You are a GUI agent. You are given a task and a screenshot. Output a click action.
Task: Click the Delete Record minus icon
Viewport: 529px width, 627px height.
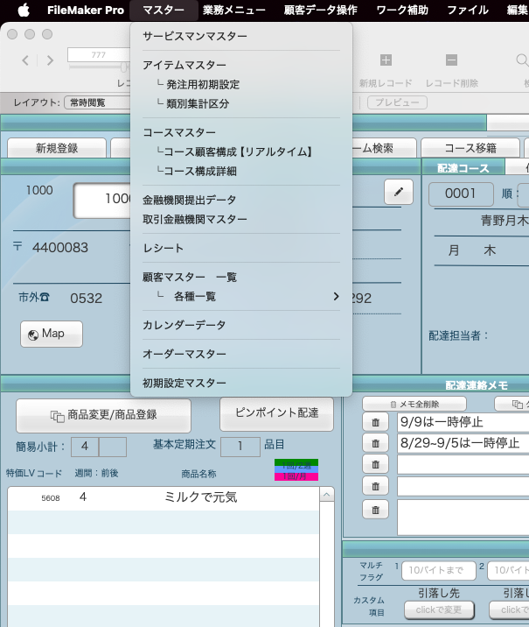click(x=451, y=60)
